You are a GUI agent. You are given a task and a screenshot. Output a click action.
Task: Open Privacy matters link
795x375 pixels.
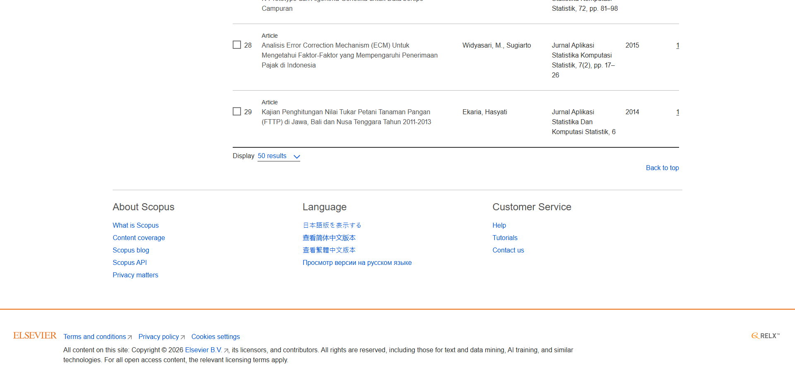pos(135,275)
